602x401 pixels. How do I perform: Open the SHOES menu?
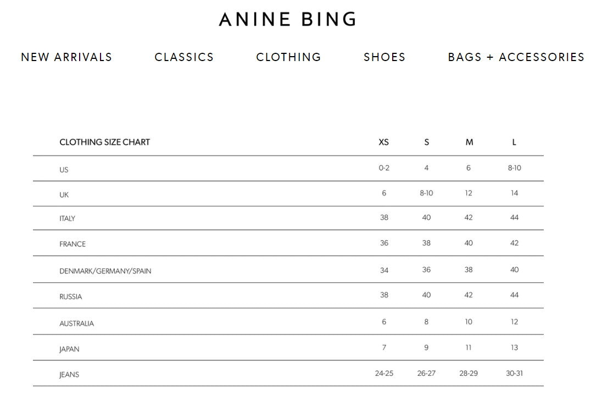[x=384, y=57]
